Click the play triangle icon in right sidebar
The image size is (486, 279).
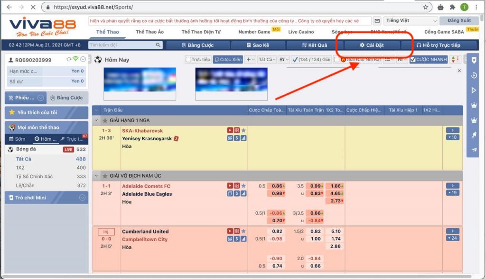(474, 90)
